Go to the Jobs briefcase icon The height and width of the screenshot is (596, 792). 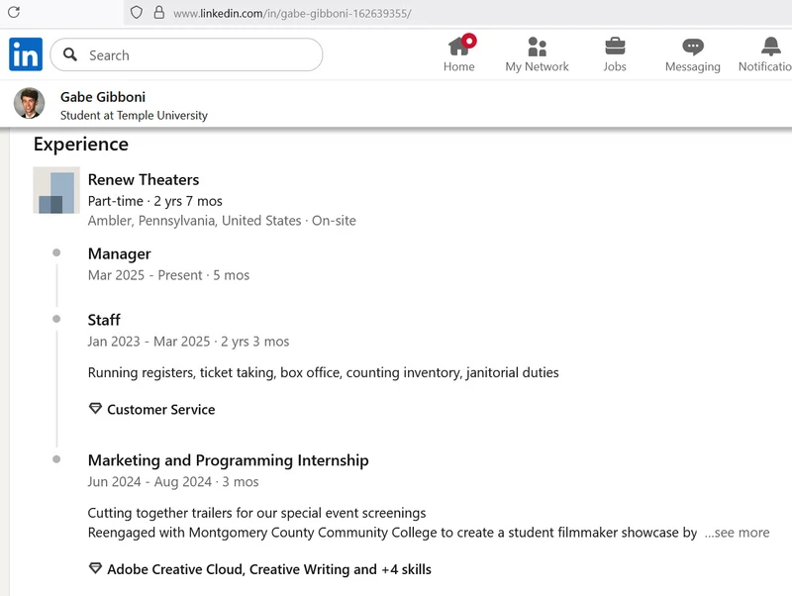click(x=615, y=46)
